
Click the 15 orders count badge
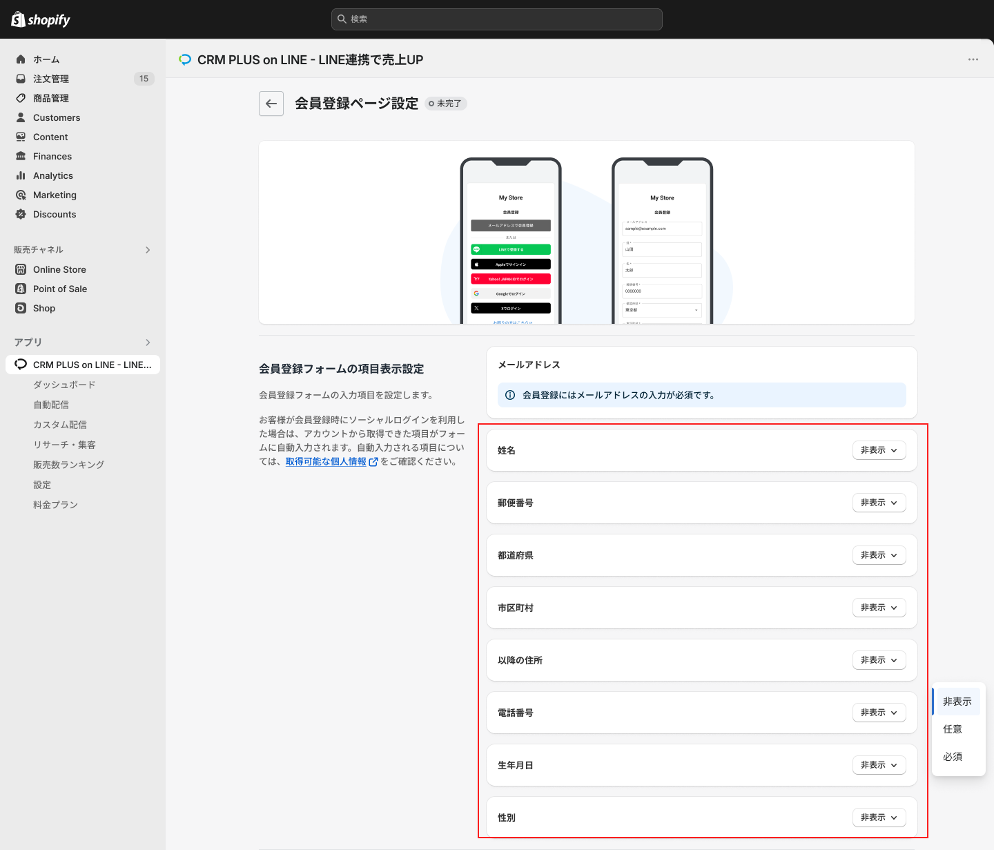pos(144,79)
